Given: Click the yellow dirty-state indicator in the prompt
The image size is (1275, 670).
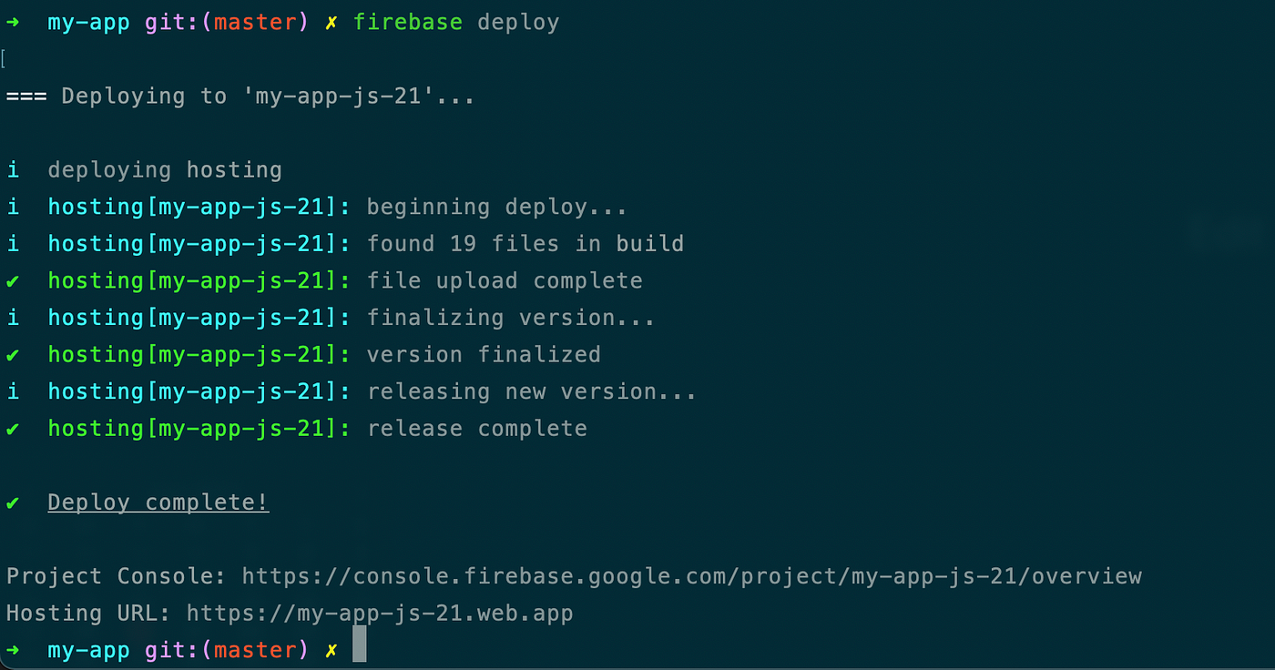Looking at the screenshot, I should click(x=332, y=22).
